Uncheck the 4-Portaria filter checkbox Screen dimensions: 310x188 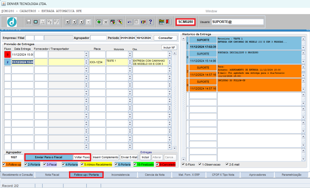(63, 164)
